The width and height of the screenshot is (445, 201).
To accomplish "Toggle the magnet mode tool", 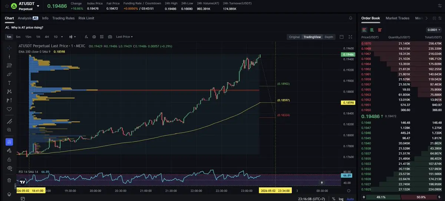I will (x=9, y=142).
